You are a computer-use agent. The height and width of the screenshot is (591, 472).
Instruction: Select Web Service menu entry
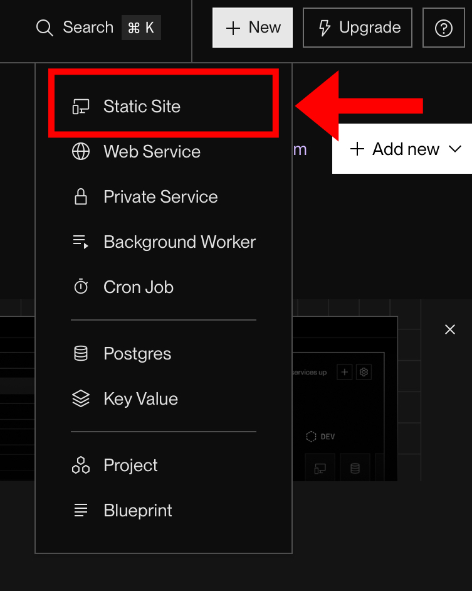coord(164,152)
